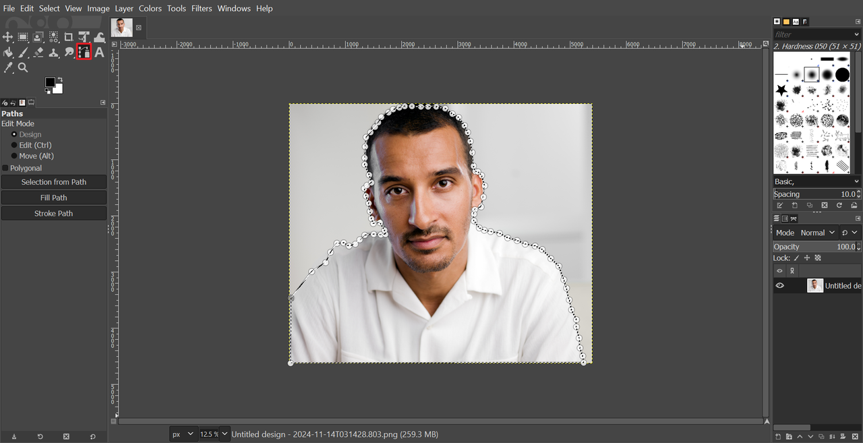
Task: Select the Hardness 050 brush
Action: tap(812, 74)
